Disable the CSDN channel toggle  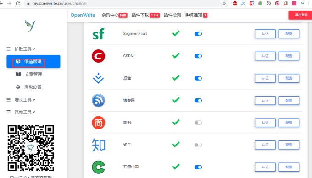198,56
